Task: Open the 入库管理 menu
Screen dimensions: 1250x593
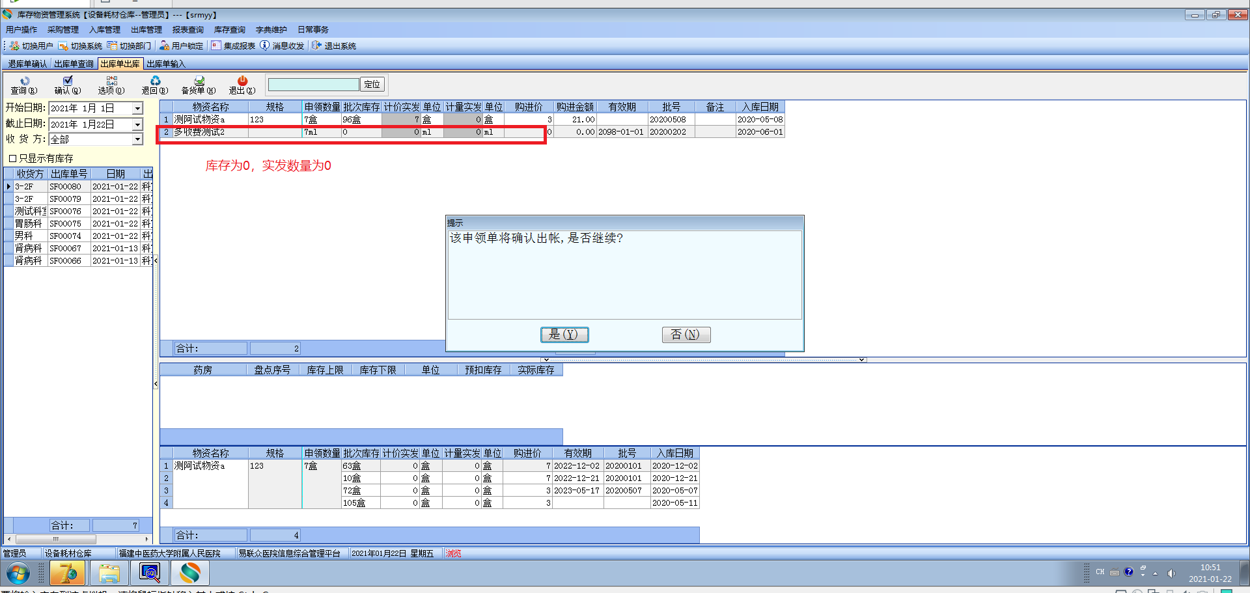Action: 105,30
